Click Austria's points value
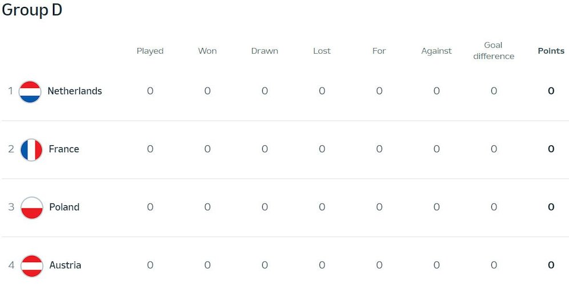This screenshot has height=284, width=569. tap(551, 265)
